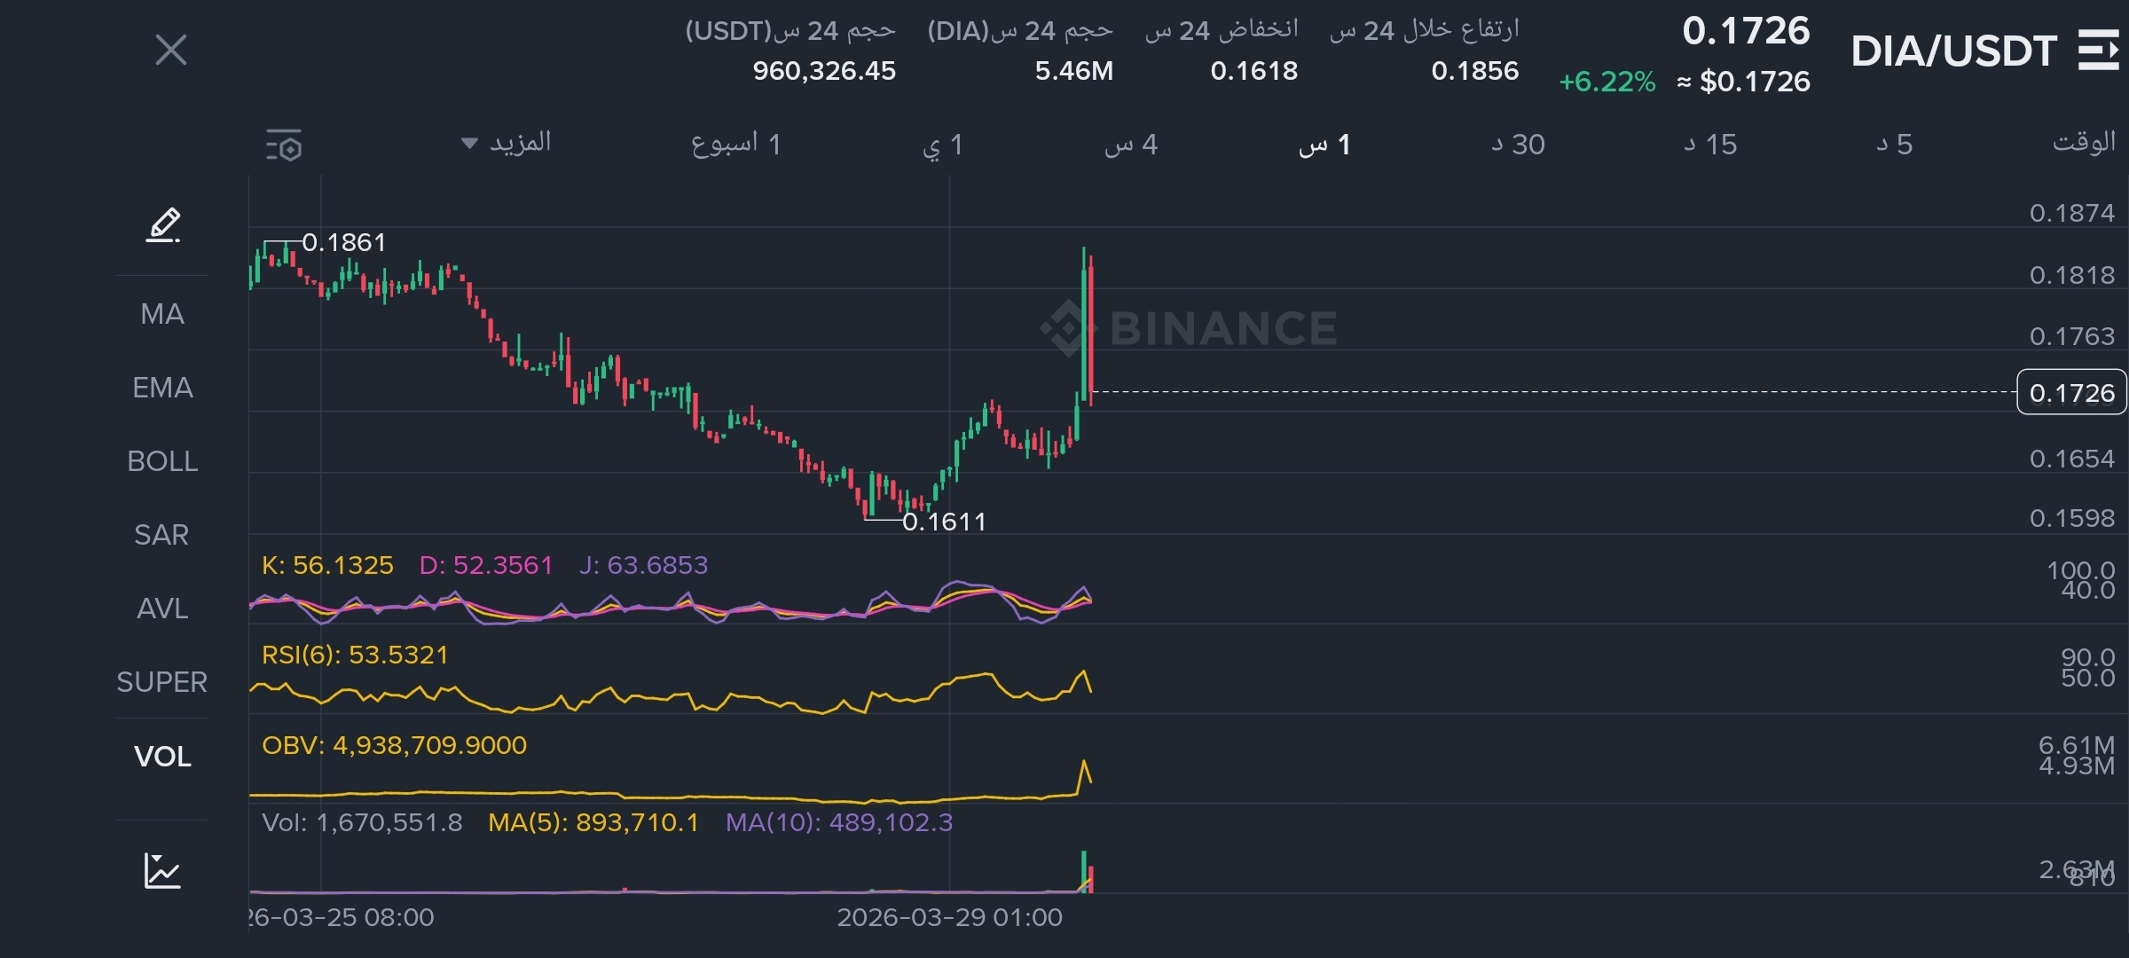Open the DIA/USDT pair selector

pos(1953,51)
